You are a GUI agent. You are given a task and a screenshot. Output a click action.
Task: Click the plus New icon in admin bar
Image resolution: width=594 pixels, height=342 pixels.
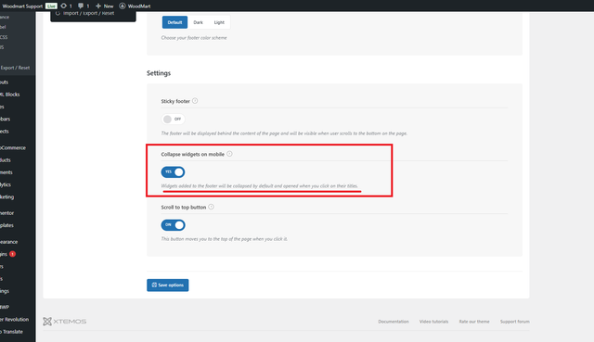tap(98, 6)
